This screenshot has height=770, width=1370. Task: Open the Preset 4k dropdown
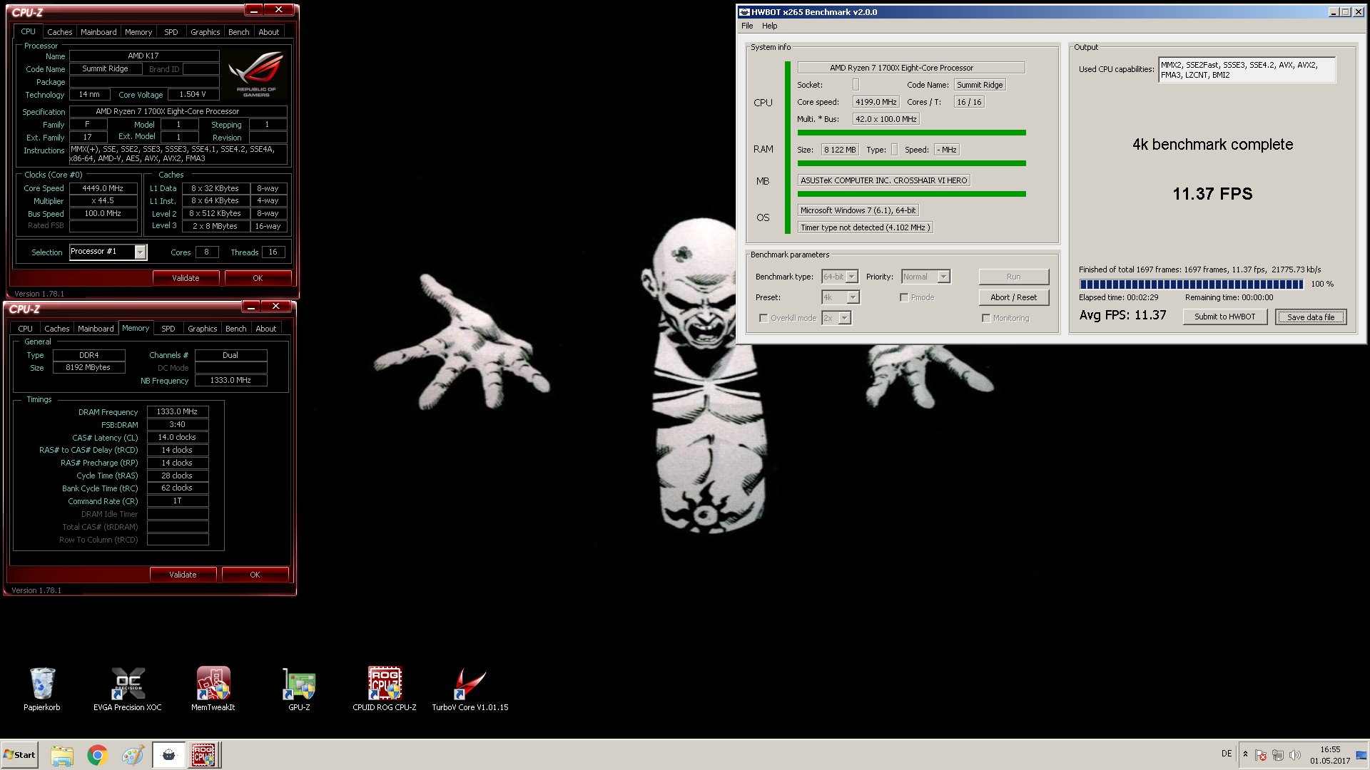pos(841,297)
